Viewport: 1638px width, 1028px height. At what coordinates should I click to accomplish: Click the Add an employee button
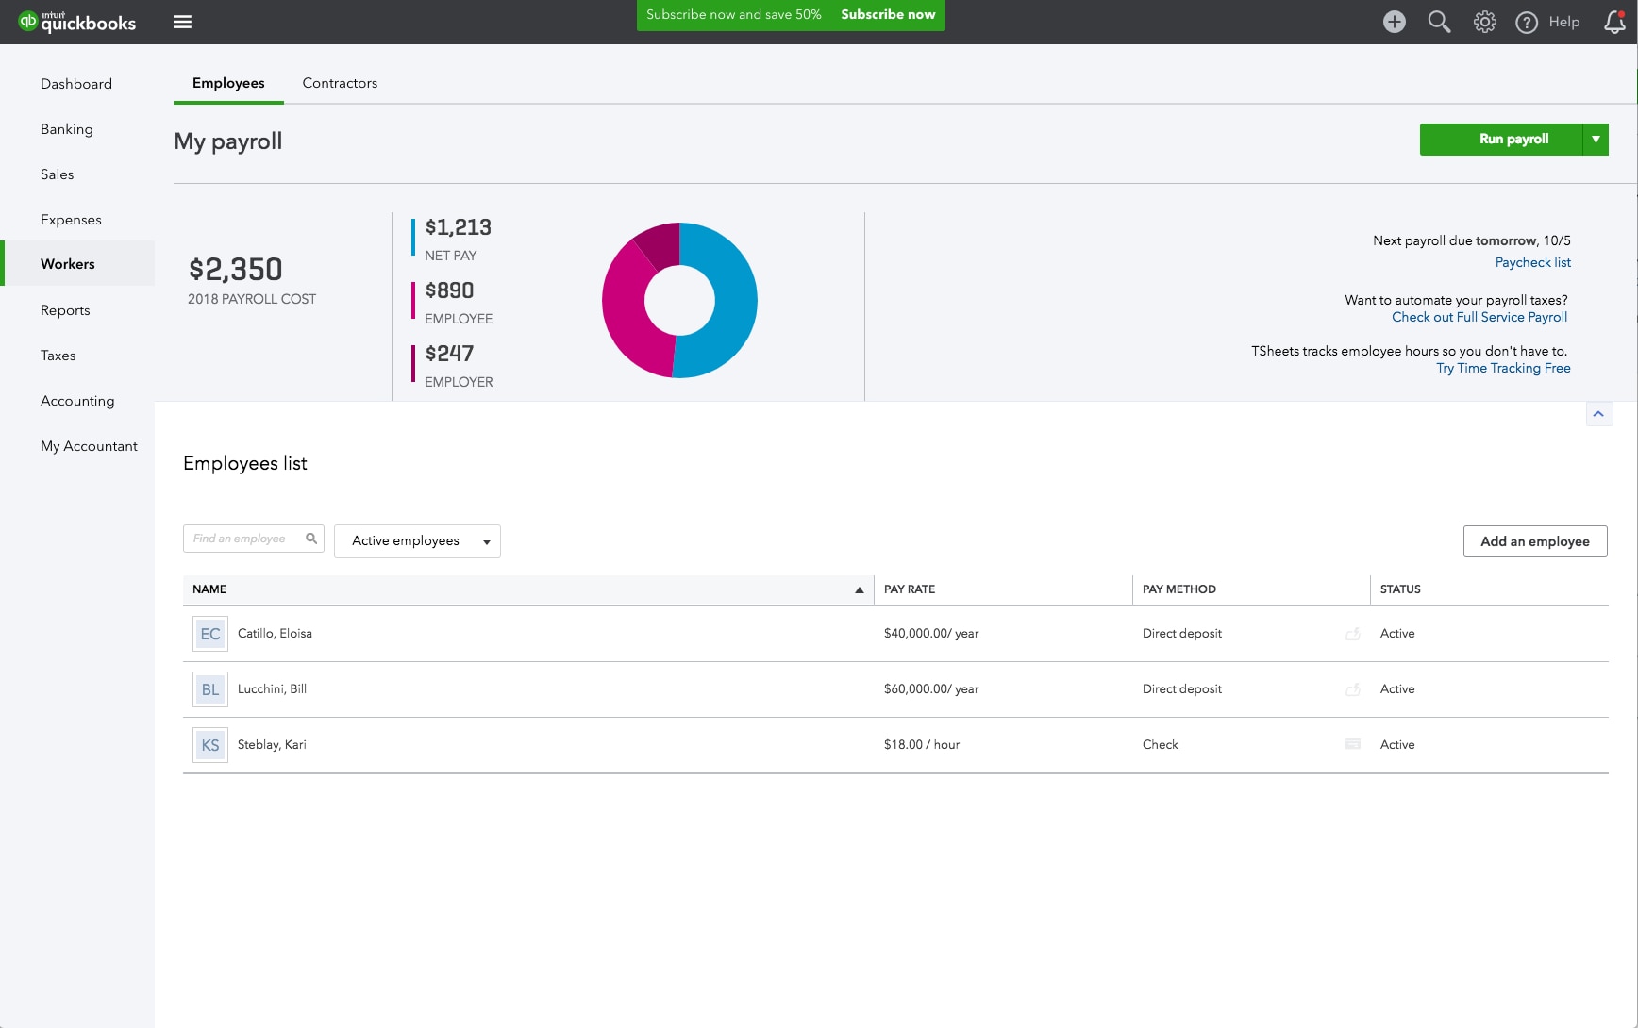tap(1534, 540)
